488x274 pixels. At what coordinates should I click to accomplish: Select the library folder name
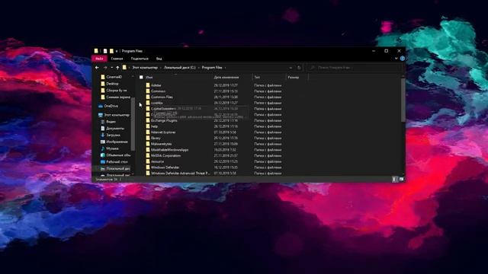[x=156, y=139]
